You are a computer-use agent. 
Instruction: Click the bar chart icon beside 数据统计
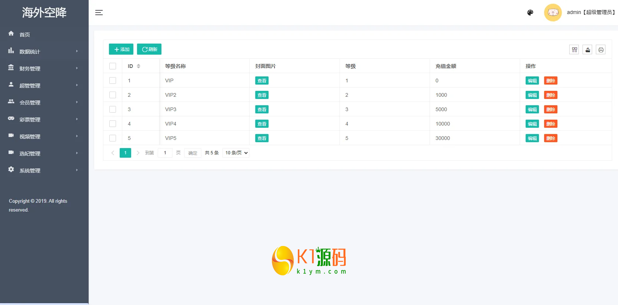(x=11, y=51)
